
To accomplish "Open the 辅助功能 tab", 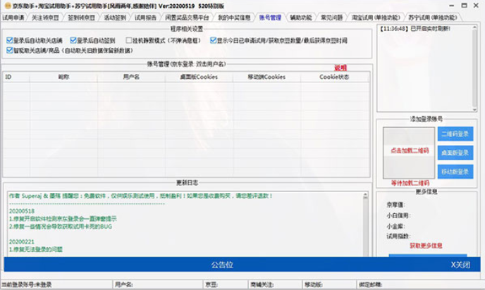I will [300, 18].
